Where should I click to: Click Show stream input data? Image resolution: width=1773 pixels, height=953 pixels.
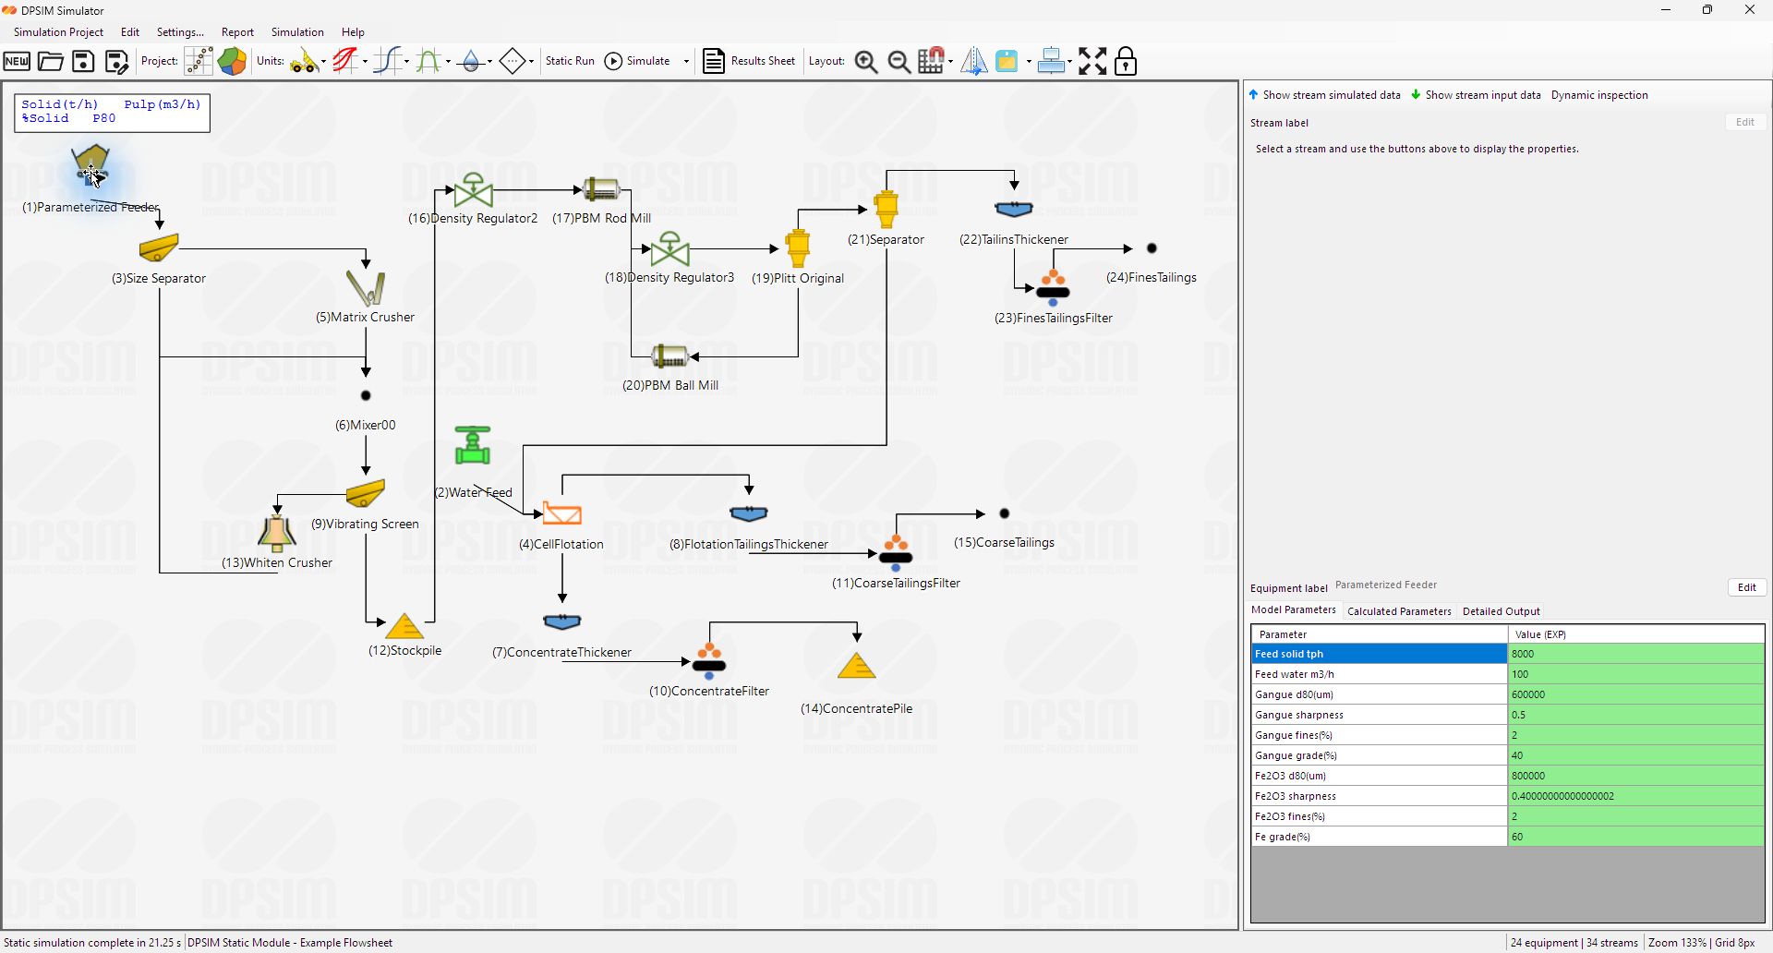click(1476, 95)
